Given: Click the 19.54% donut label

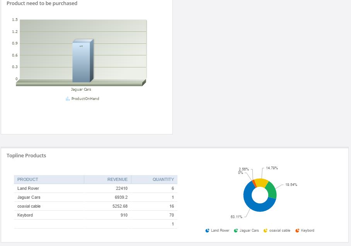Looking at the screenshot, I should click(x=291, y=185).
